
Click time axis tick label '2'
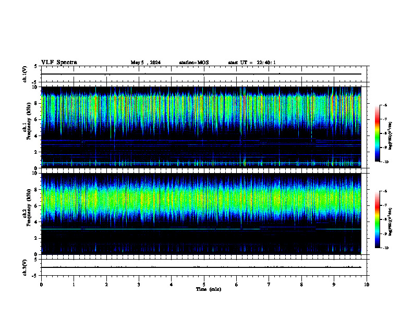tap(106, 285)
